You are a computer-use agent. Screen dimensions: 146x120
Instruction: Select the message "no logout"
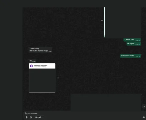(x=134, y=44)
